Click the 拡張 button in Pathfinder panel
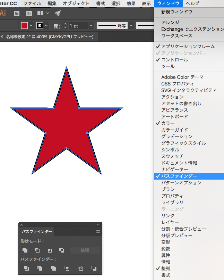Screen dimensions: 224x280 click(85, 250)
